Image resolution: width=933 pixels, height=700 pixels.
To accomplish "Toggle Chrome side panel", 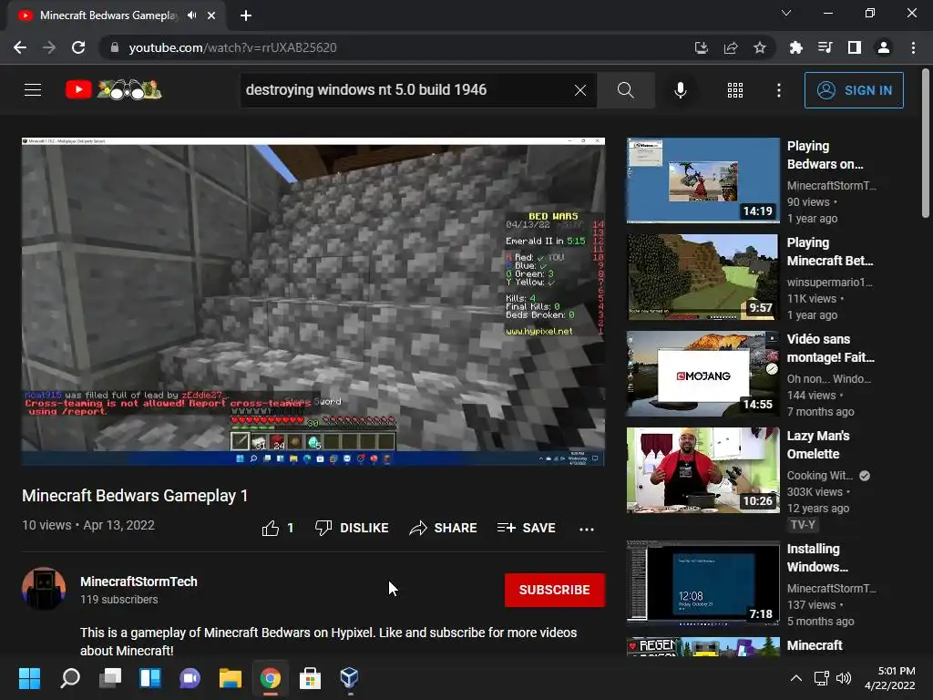I will tap(855, 47).
